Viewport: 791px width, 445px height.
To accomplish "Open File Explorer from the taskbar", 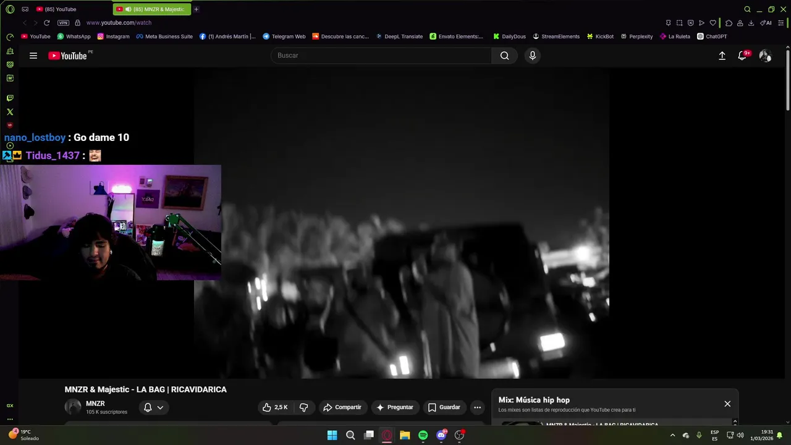I will click(405, 435).
